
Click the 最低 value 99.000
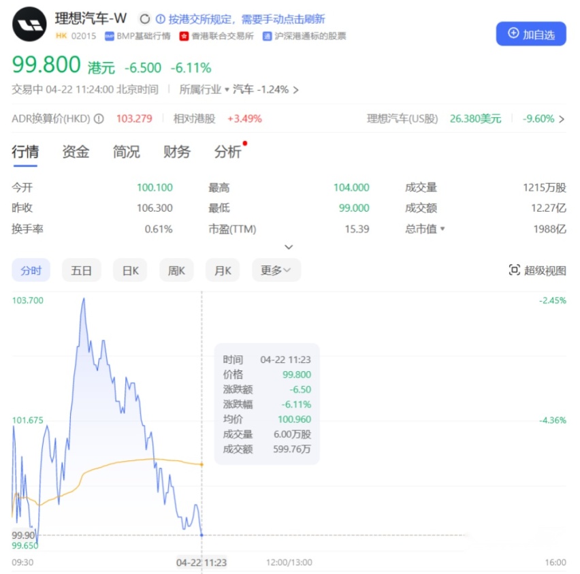pos(354,208)
